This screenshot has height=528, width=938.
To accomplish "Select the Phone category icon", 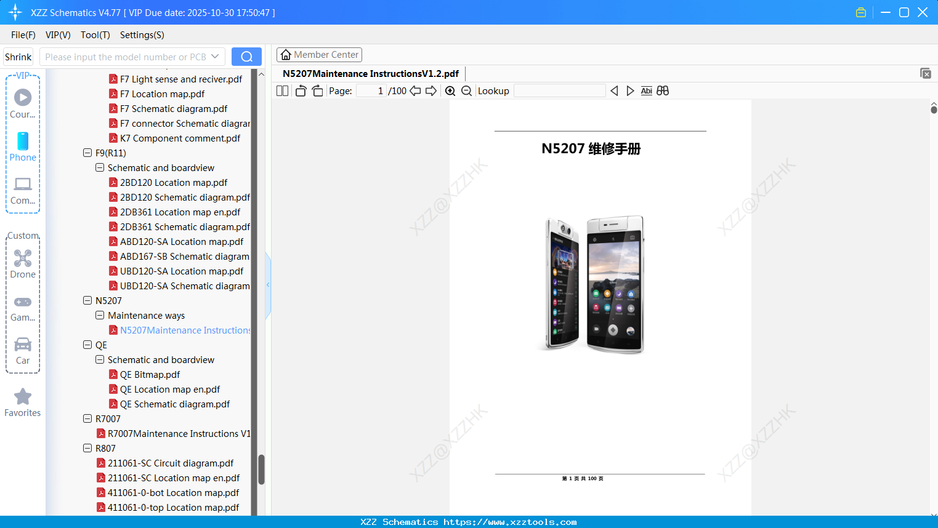I will click(23, 141).
